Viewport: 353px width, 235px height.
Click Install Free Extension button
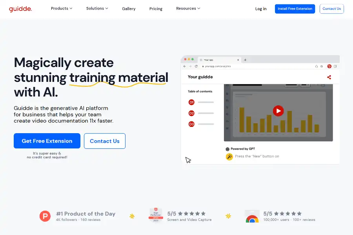295,9
